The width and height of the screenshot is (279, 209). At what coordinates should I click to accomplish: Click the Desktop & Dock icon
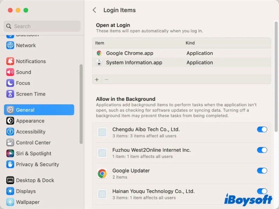pos(10,180)
